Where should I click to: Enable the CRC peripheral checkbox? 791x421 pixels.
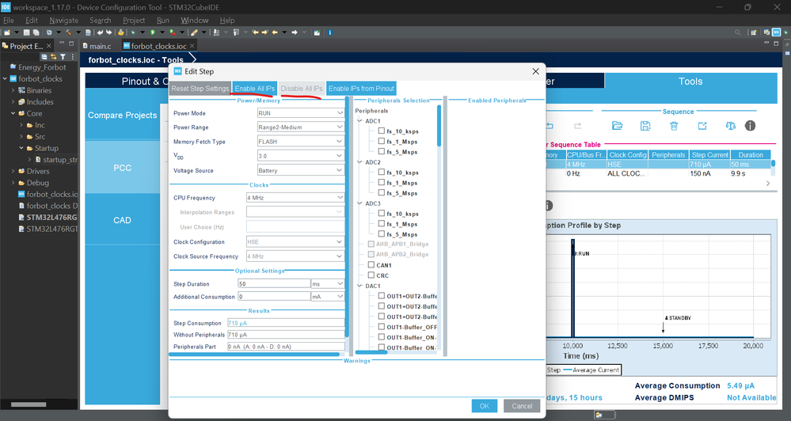point(371,275)
